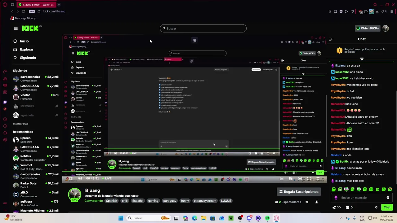Open Westcol Call of Duty channel

tap(36, 167)
